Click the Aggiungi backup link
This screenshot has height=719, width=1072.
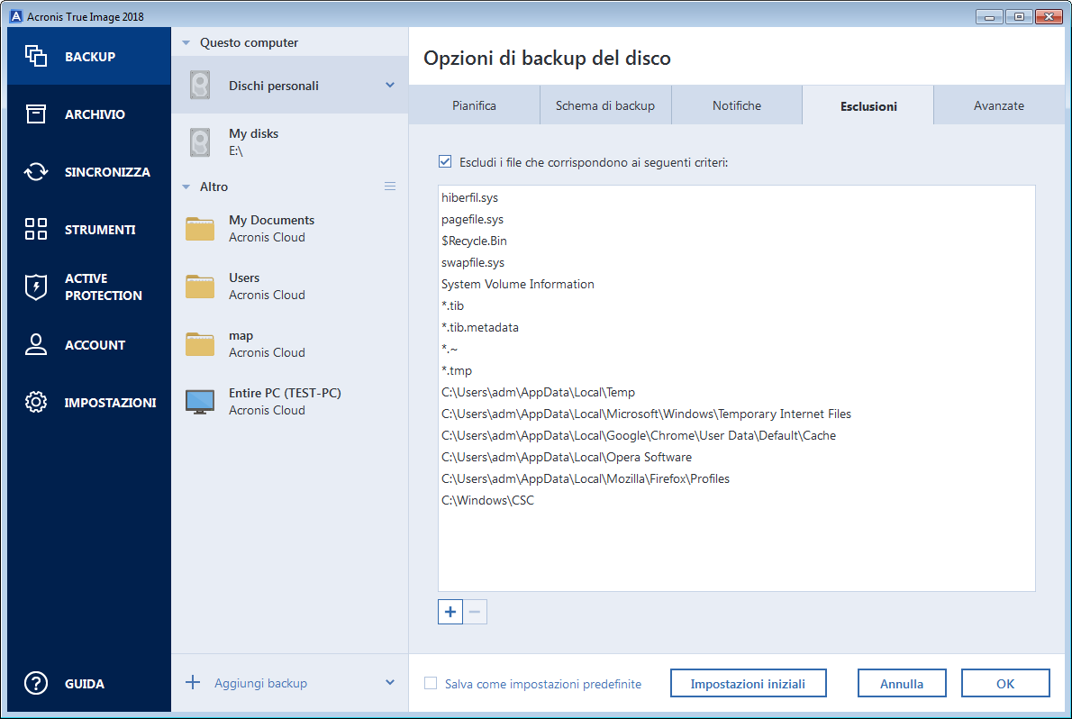260,683
